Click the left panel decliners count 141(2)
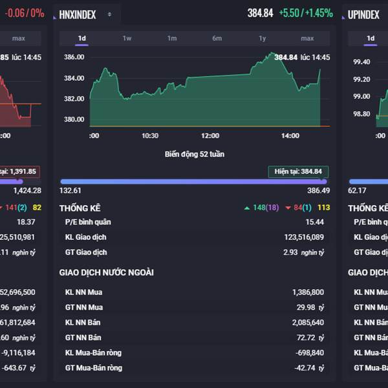 (16, 208)
